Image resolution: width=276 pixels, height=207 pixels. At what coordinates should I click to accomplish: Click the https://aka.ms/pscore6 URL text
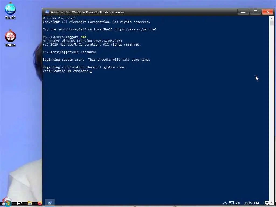135,29
